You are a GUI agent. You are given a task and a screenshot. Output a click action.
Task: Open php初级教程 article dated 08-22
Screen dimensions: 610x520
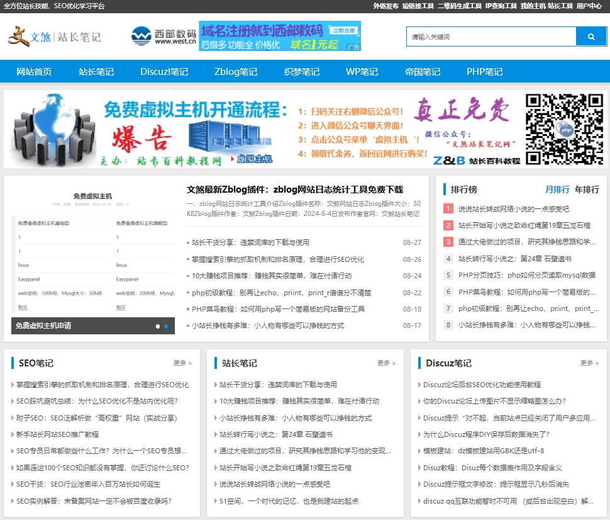click(x=281, y=293)
